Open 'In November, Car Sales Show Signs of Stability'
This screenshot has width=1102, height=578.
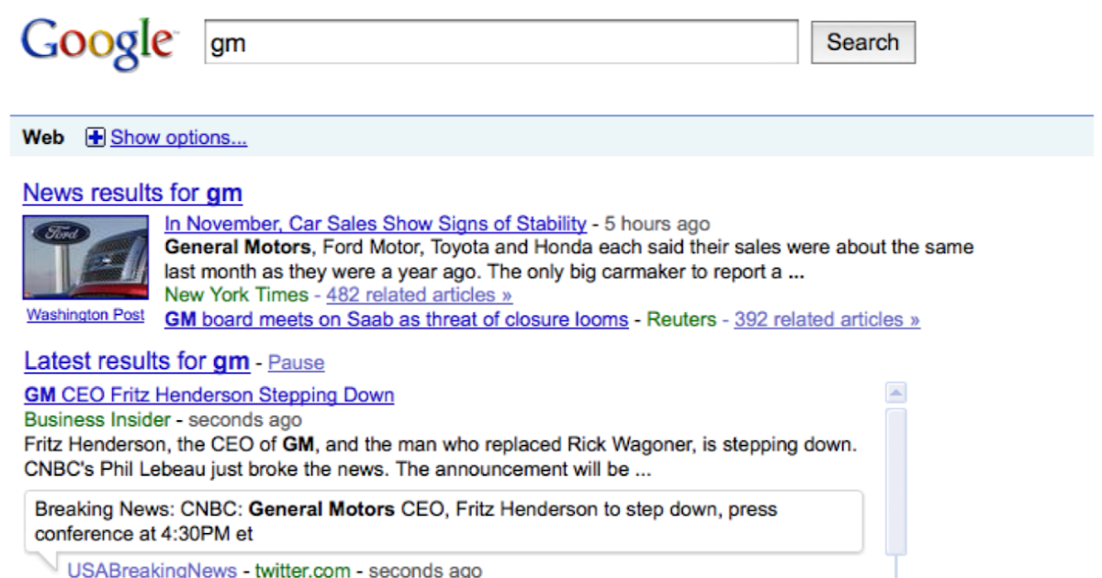pos(375,223)
